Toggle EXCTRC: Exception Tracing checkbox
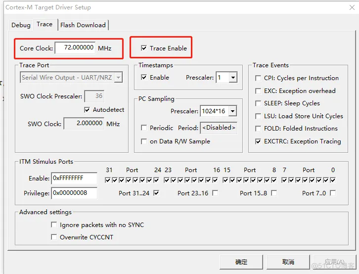 click(258, 141)
